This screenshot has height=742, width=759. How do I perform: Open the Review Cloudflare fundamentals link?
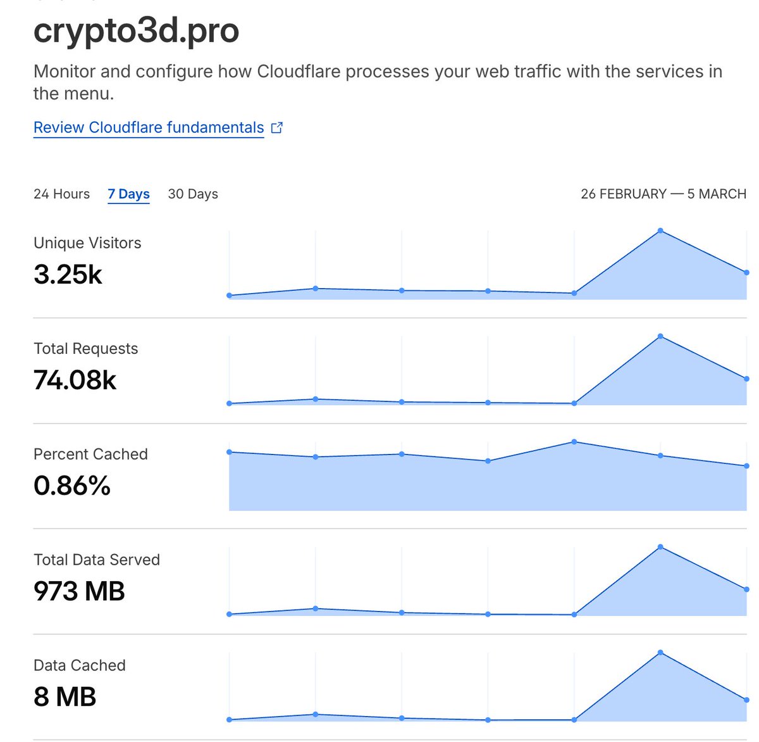149,127
